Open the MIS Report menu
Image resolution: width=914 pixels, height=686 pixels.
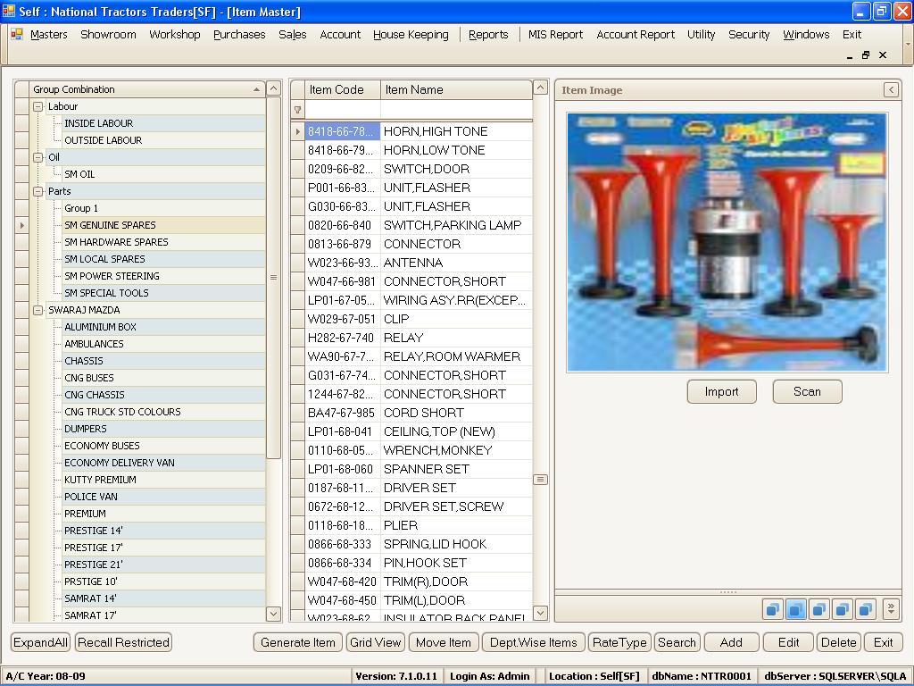point(555,34)
